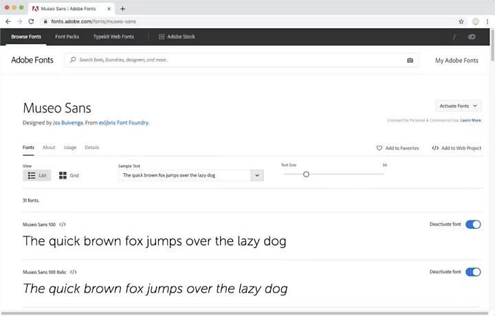
Task: Click the '31 fonts.' count text
Action: tap(31, 201)
